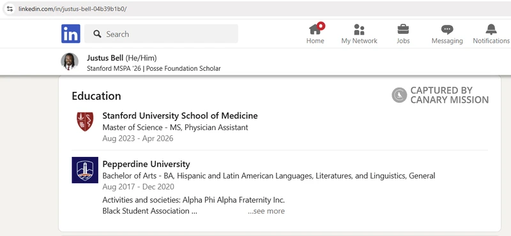Expand activities with '...see more'
511x236 pixels.
coord(266,211)
